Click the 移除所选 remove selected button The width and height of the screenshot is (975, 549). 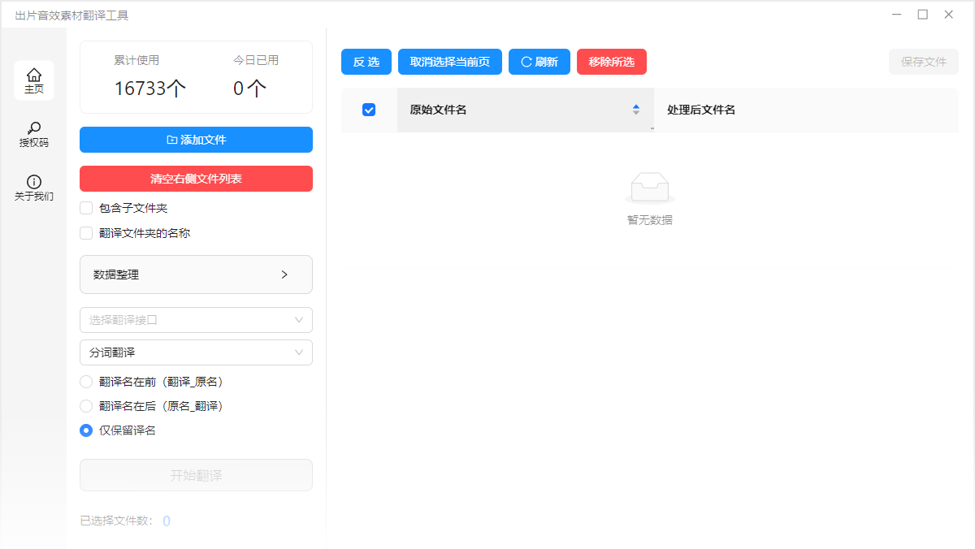(611, 62)
